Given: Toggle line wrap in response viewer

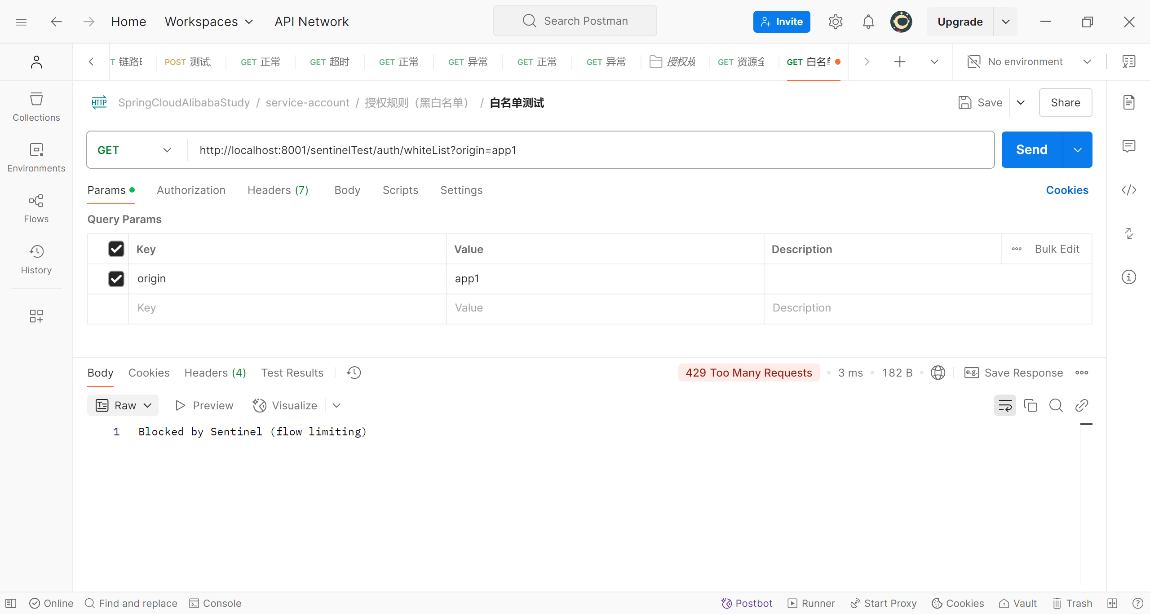Looking at the screenshot, I should (1004, 406).
